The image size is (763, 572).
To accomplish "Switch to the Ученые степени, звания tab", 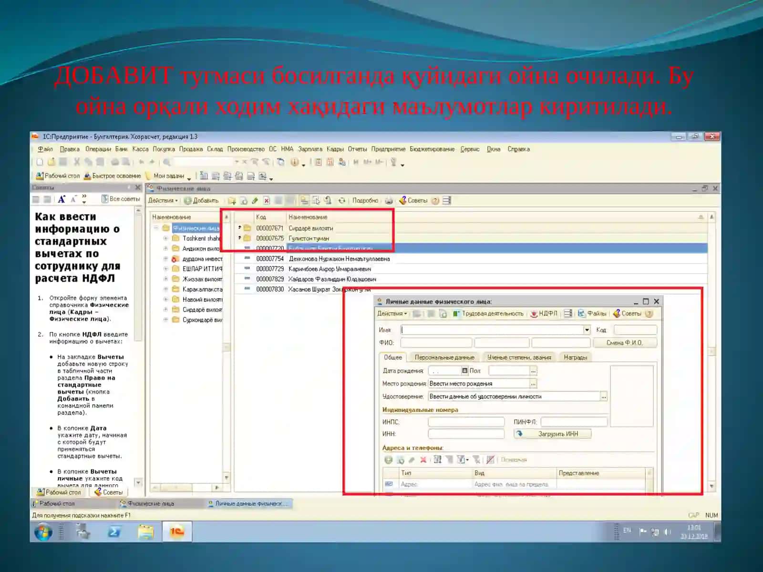I will 519,357.
